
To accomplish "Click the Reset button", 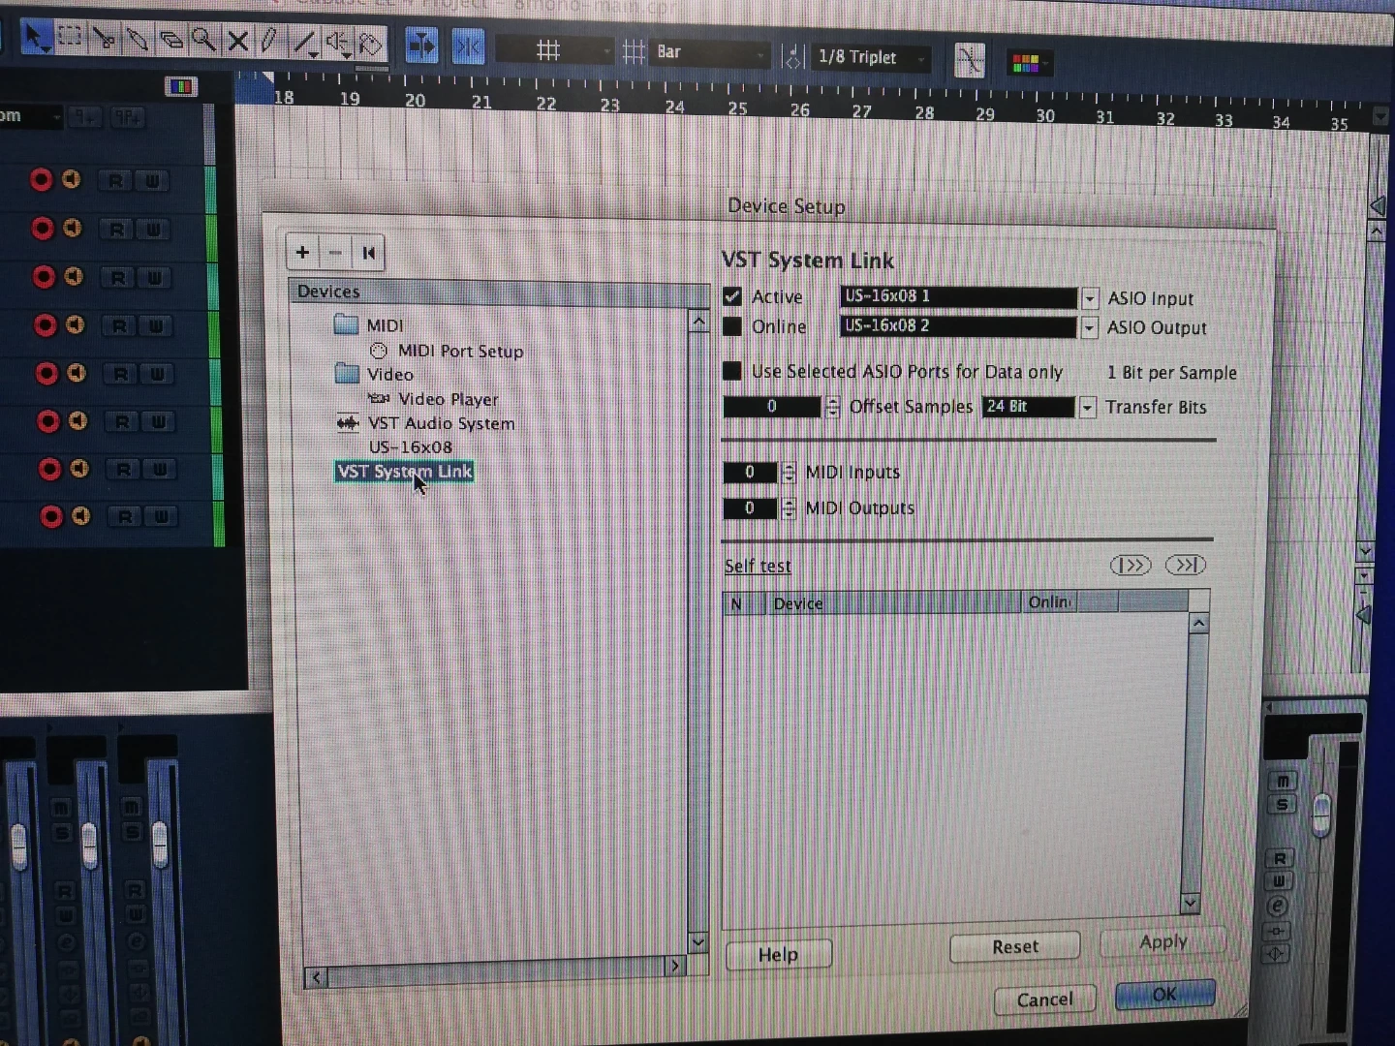I will pos(1014,946).
